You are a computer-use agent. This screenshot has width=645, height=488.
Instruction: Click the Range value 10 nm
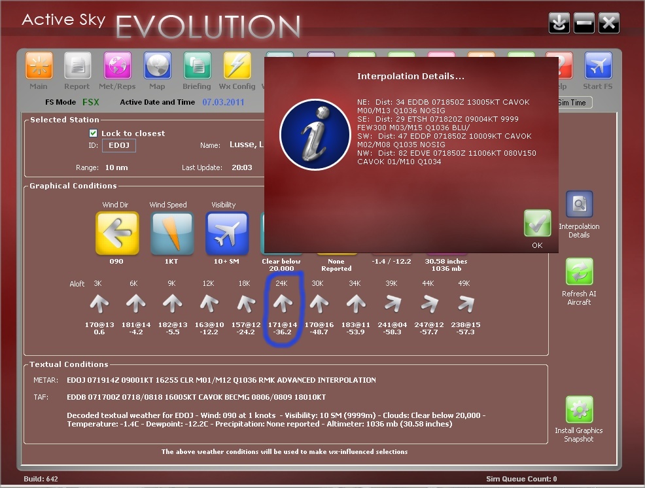pyautogui.click(x=116, y=167)
